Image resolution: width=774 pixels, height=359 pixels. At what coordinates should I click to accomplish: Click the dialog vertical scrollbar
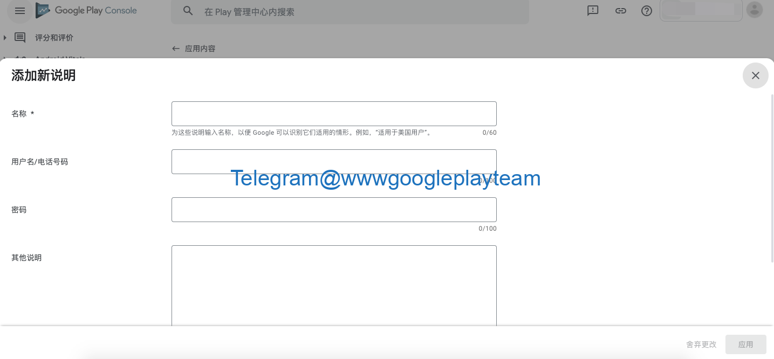pos(772,178)
